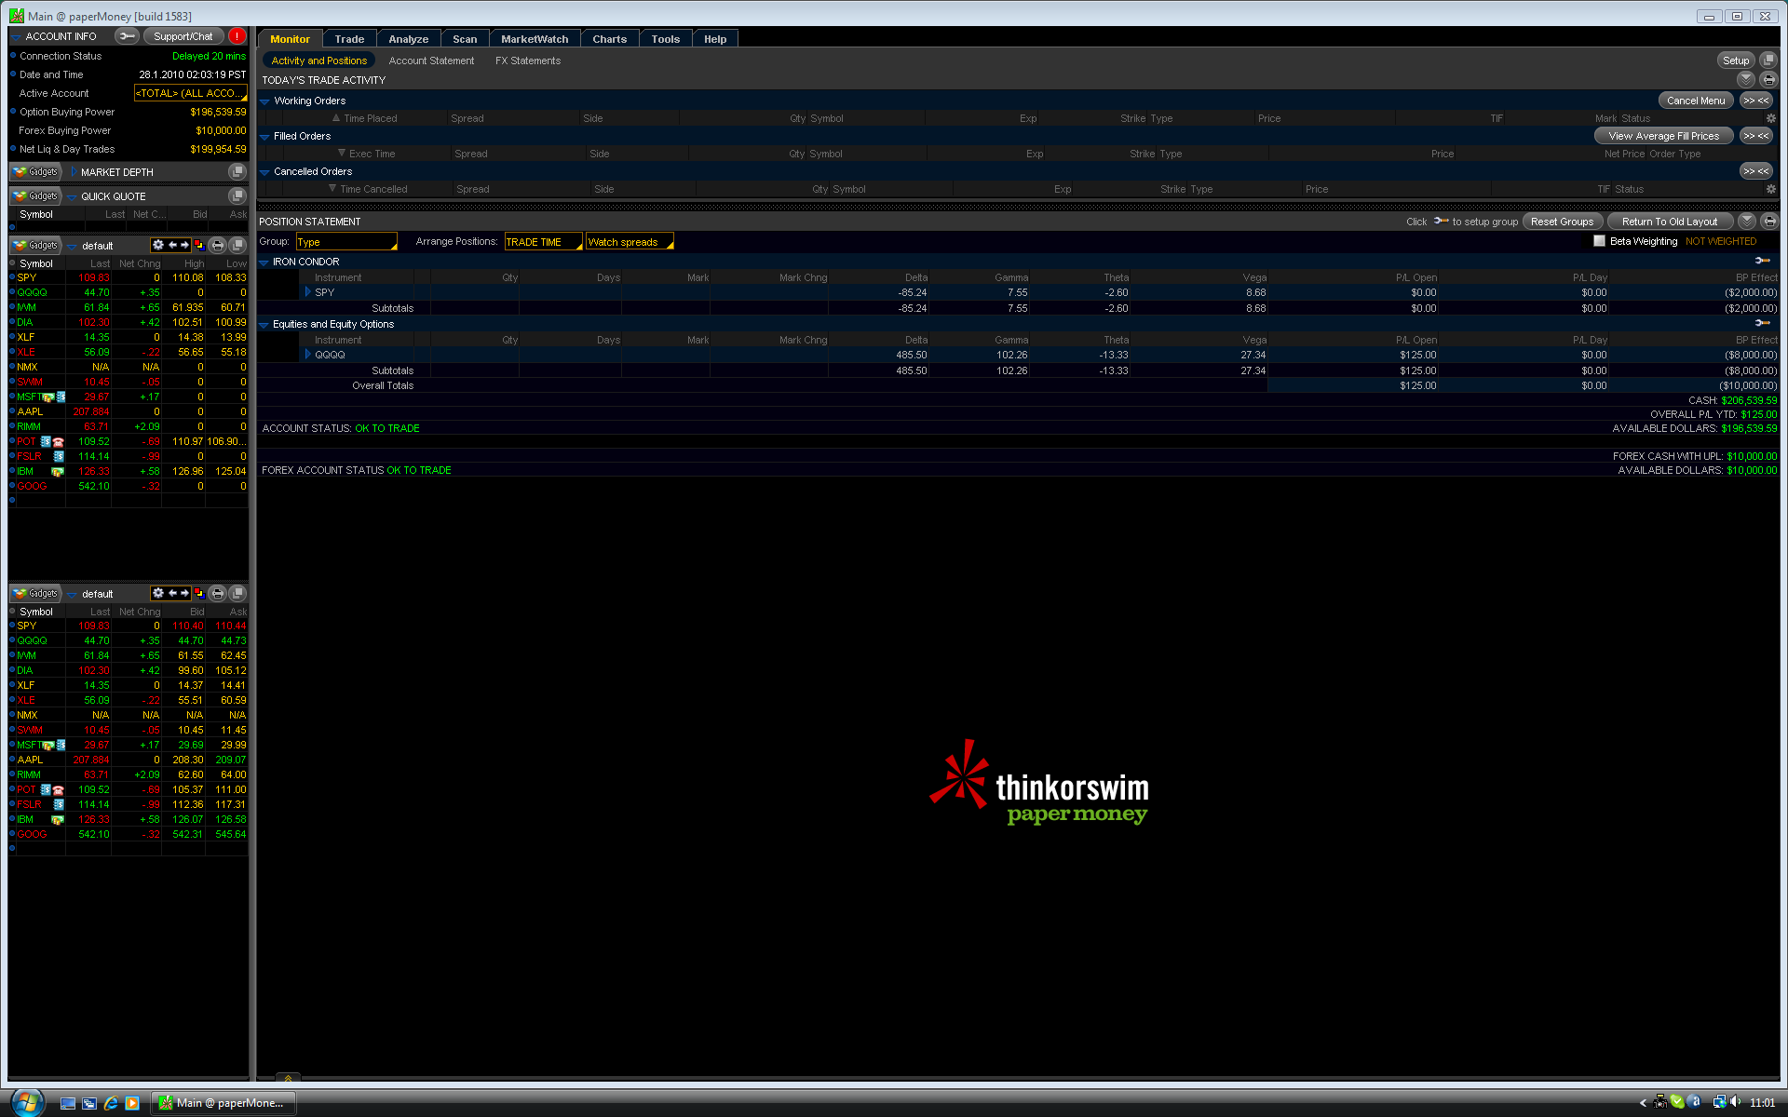Open the Account Statement sub-tab
This screenshot has height=1117, width=1788.
(x=431, y=61)
